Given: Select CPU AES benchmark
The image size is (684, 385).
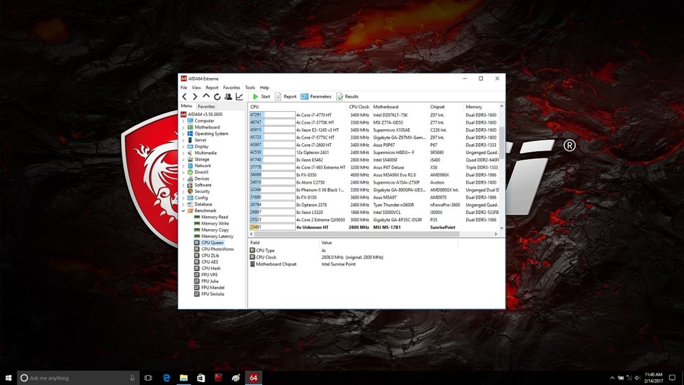Looking at the screenshot, I should (x=209, y=262).
